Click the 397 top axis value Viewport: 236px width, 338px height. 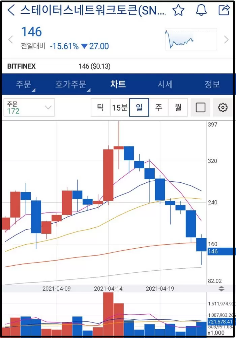click(213, 125)
